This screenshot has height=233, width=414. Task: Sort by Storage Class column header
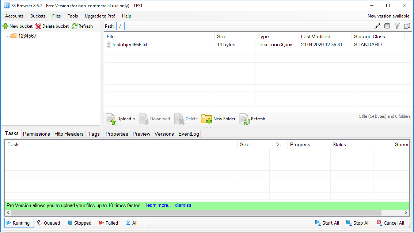378,36
